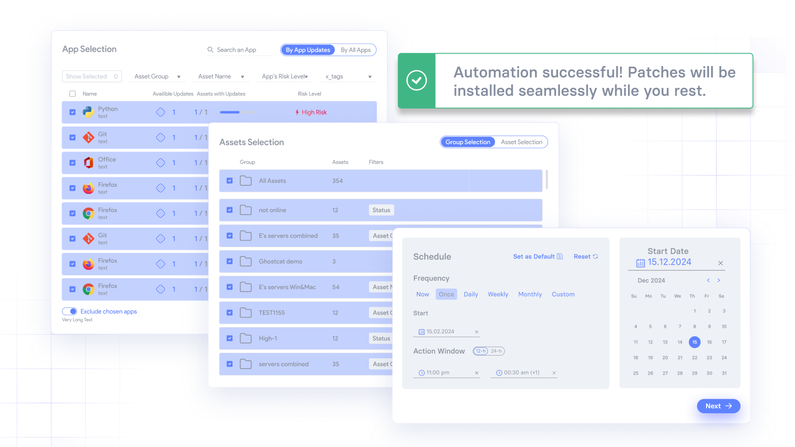Uncheck the not online group checkbox
This screenshot has width=795, height=447.
230,210
